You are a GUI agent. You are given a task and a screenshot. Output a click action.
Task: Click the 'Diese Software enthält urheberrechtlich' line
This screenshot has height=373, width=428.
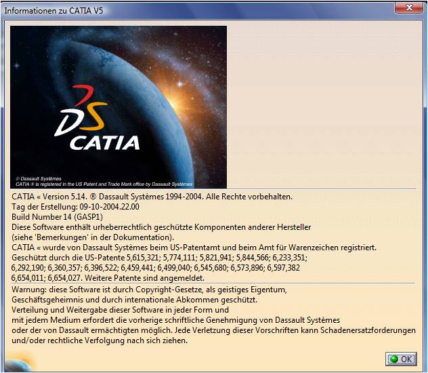click(161, 227)
